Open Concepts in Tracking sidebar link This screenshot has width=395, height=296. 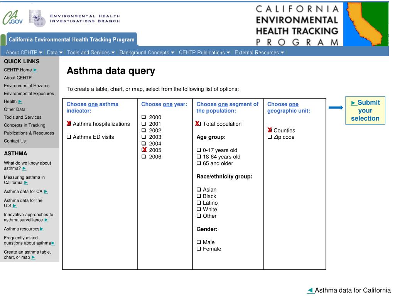coord(25,125)
